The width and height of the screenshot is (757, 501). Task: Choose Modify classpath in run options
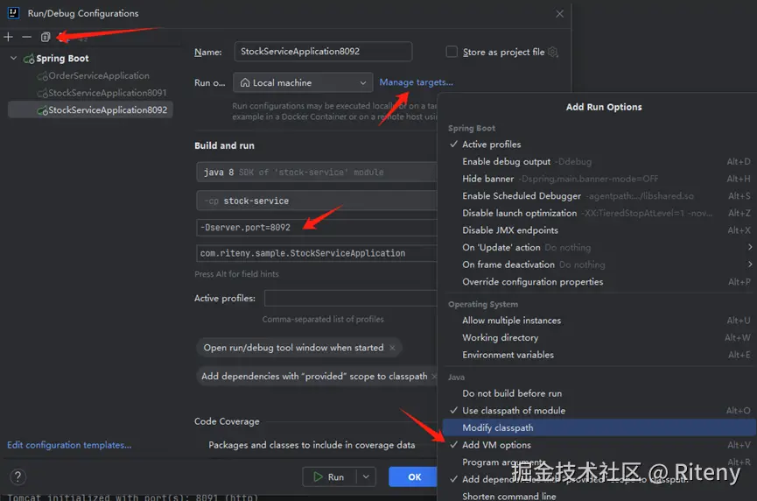pyautogui.click(x=599, y=427)
